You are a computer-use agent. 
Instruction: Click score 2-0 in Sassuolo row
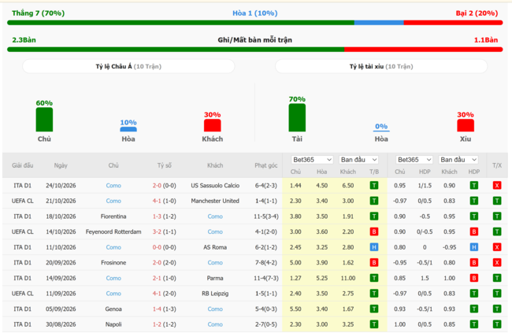[x=157, y=186]
